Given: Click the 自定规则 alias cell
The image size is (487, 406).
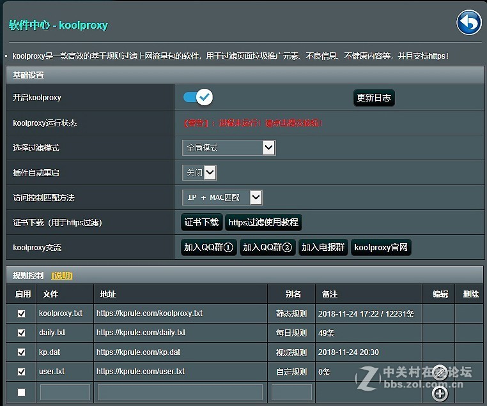Looking at the screenshot, I should (x=291, y=372).
